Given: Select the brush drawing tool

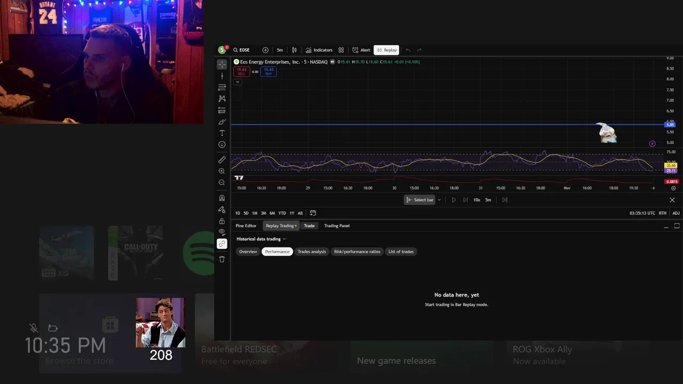Looking at the screenshot, I should (222, 122).
